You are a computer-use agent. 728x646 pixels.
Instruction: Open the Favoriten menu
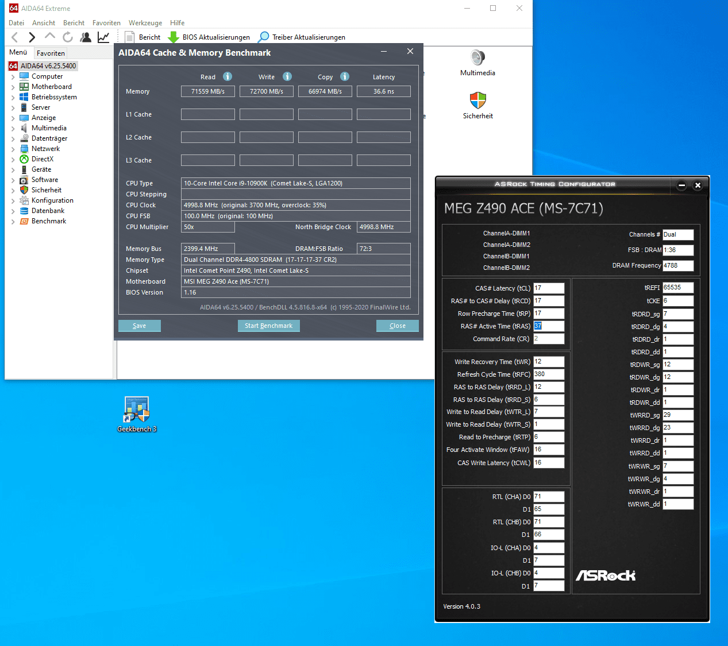106,23
